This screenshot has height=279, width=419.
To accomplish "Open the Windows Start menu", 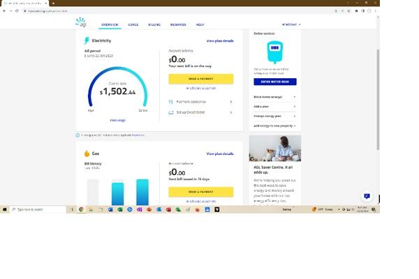I will pyautogui.click(x=4, y=209).
